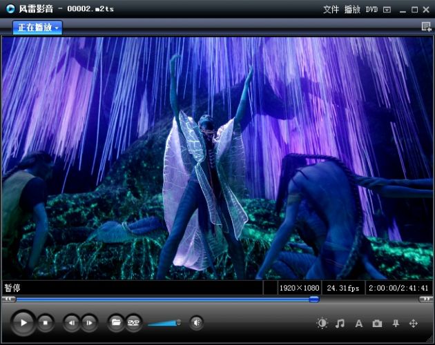
Task: Step forward one frame
Action: pyautogui.click(x=89, y=323)
